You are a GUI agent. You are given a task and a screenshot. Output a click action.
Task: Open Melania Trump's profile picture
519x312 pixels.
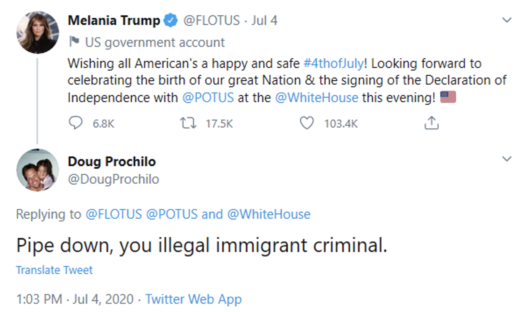point(38,32)
